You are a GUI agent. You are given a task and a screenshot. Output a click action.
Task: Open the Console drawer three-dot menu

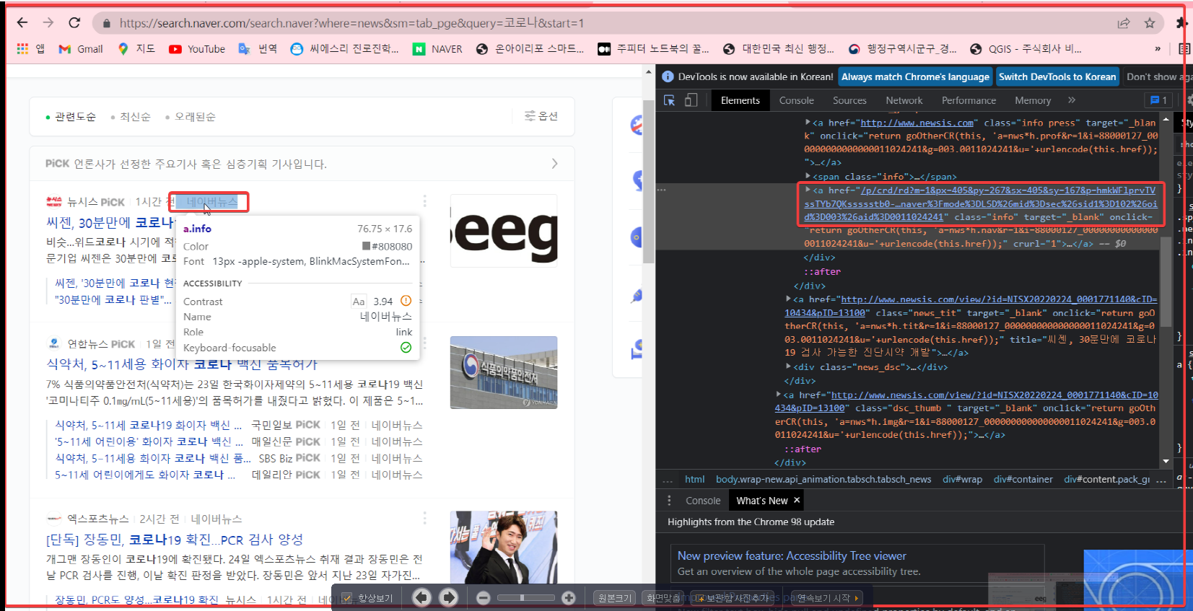tap(669, 500)
